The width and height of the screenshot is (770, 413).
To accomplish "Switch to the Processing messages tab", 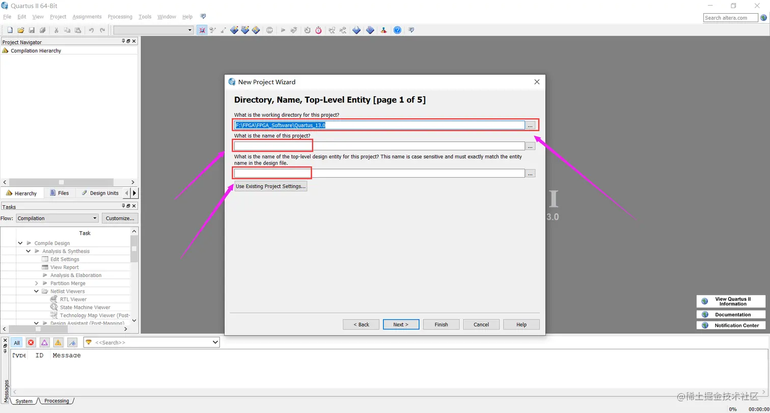I will 57,401.
